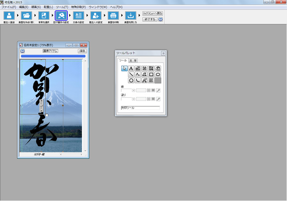Choose the QR code tool
Screen dimensions: 287x201
(151, 68)
